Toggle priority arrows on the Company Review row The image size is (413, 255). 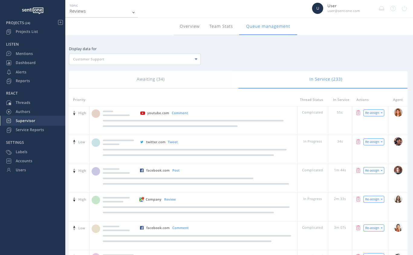(x=74, y=199)
